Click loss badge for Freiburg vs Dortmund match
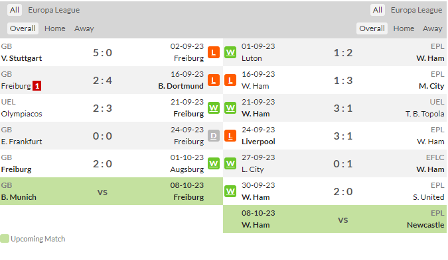 point(214,80)
